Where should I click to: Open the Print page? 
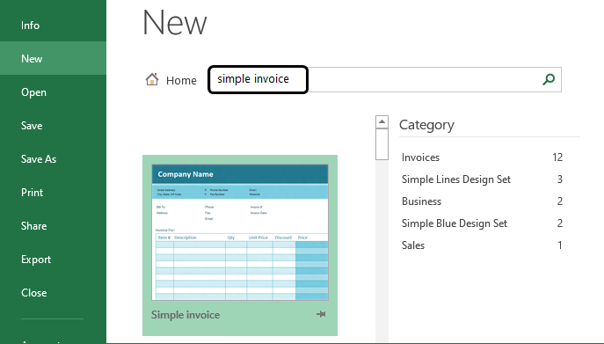click(32, 193)
